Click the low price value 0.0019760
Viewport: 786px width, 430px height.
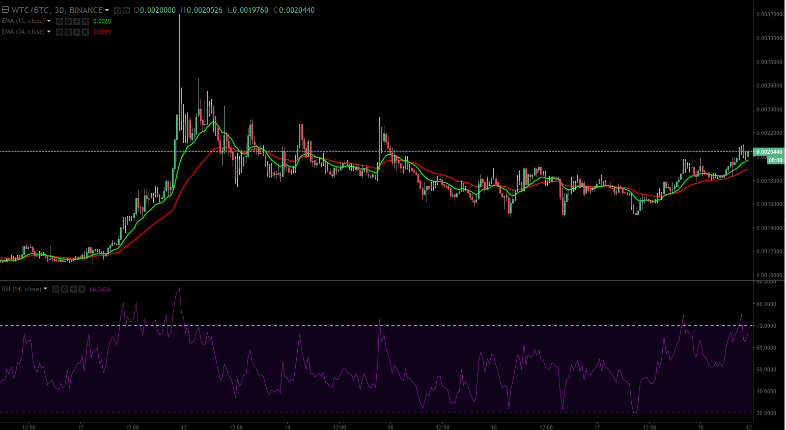(x=250, y=10)
